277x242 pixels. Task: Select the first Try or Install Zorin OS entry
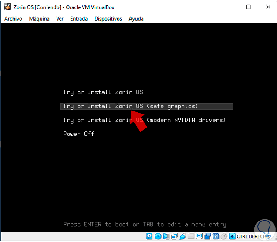(x=103, y=92)
